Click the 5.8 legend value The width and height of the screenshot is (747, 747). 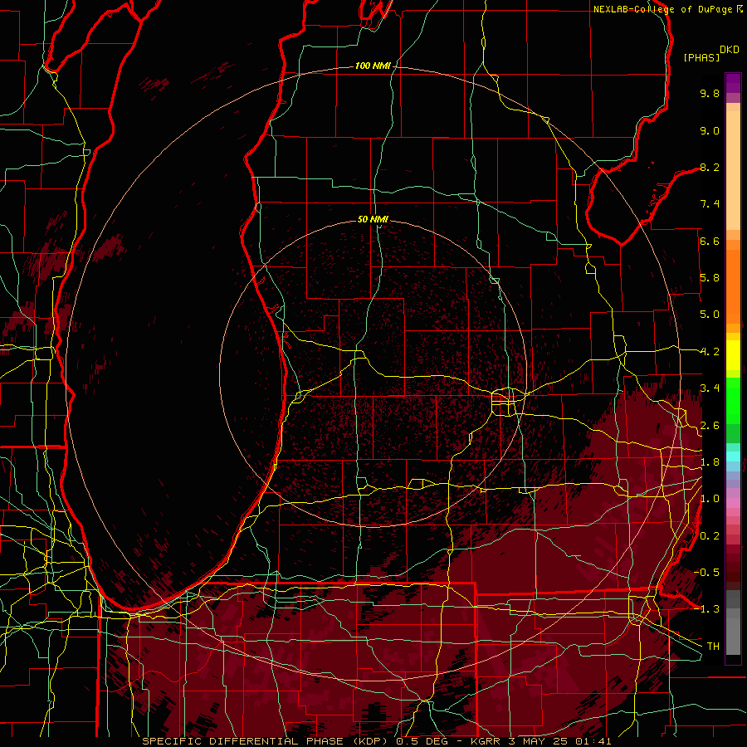click(x=710, y=278)
